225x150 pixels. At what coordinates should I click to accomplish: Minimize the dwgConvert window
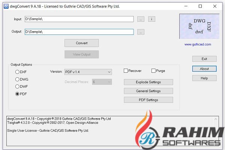pyautogui.click(x=186, y=6)
